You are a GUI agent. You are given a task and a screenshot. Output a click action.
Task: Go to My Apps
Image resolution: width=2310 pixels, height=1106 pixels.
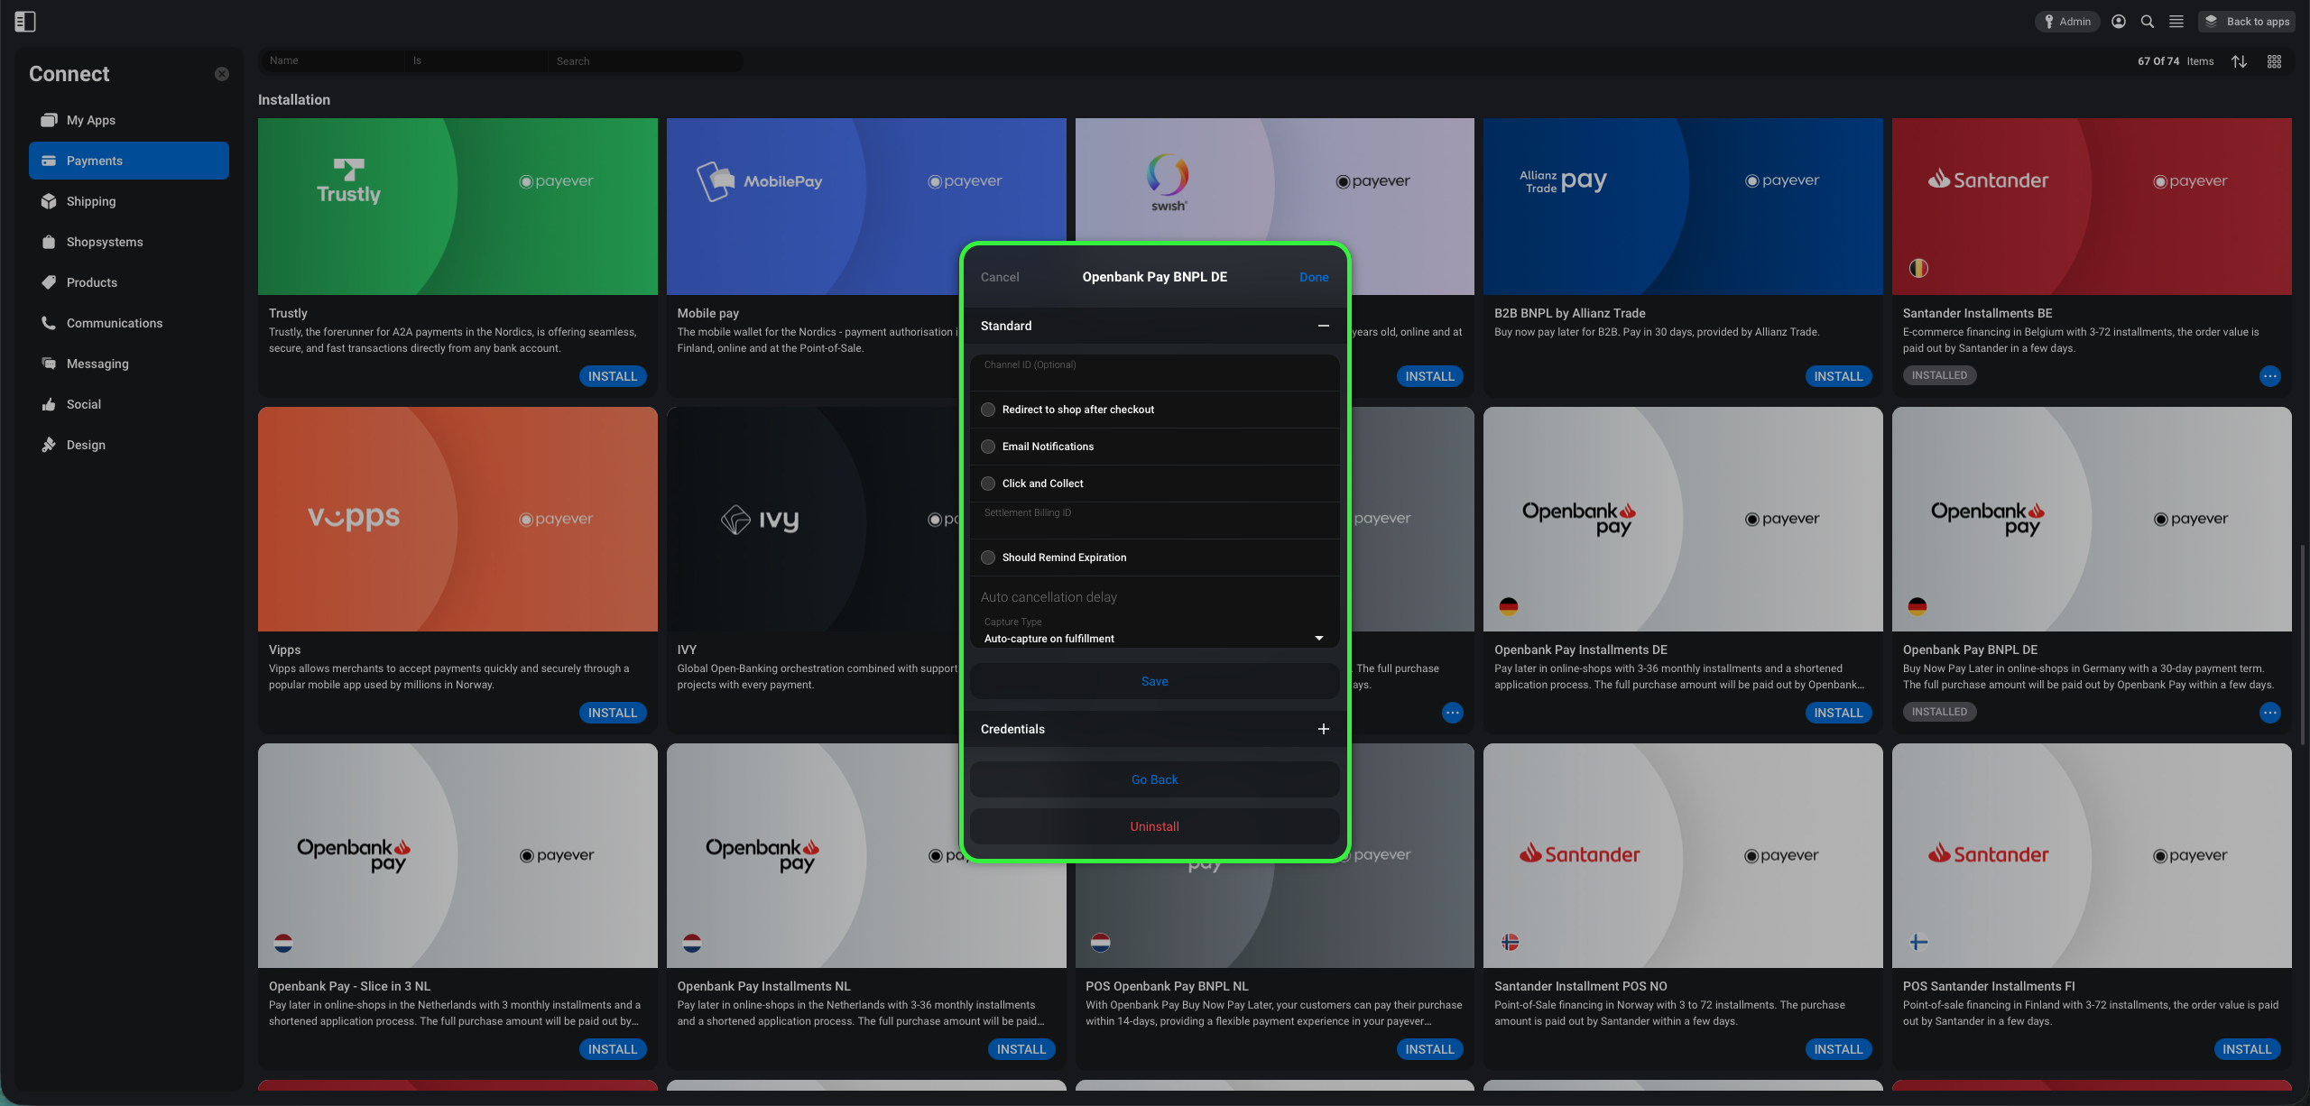pyautogui.click(x=129, y=120)
